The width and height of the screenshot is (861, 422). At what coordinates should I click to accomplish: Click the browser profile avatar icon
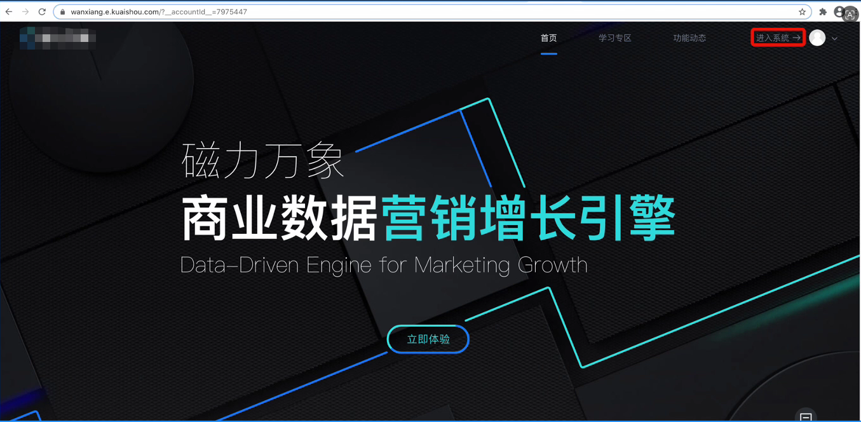pos(839,11)
